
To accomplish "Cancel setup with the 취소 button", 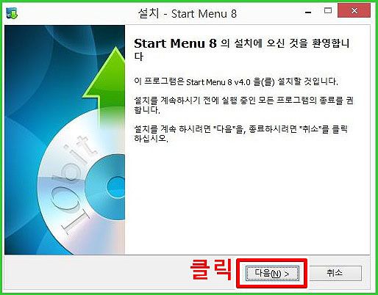I will click(335, 273).
